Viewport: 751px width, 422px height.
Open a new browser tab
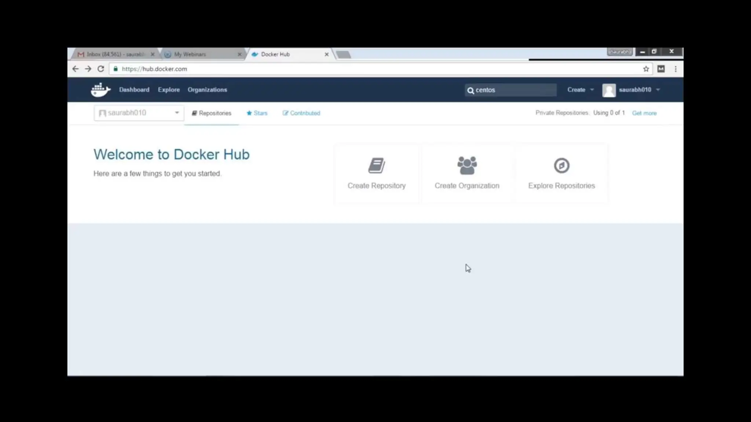tap(344, 55)
